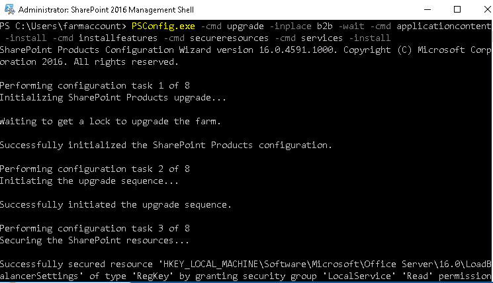The height and width of the screenshot is (283, 493).
Task: Click the 'b2b' argument in the command
Action: tap(324, 26)
